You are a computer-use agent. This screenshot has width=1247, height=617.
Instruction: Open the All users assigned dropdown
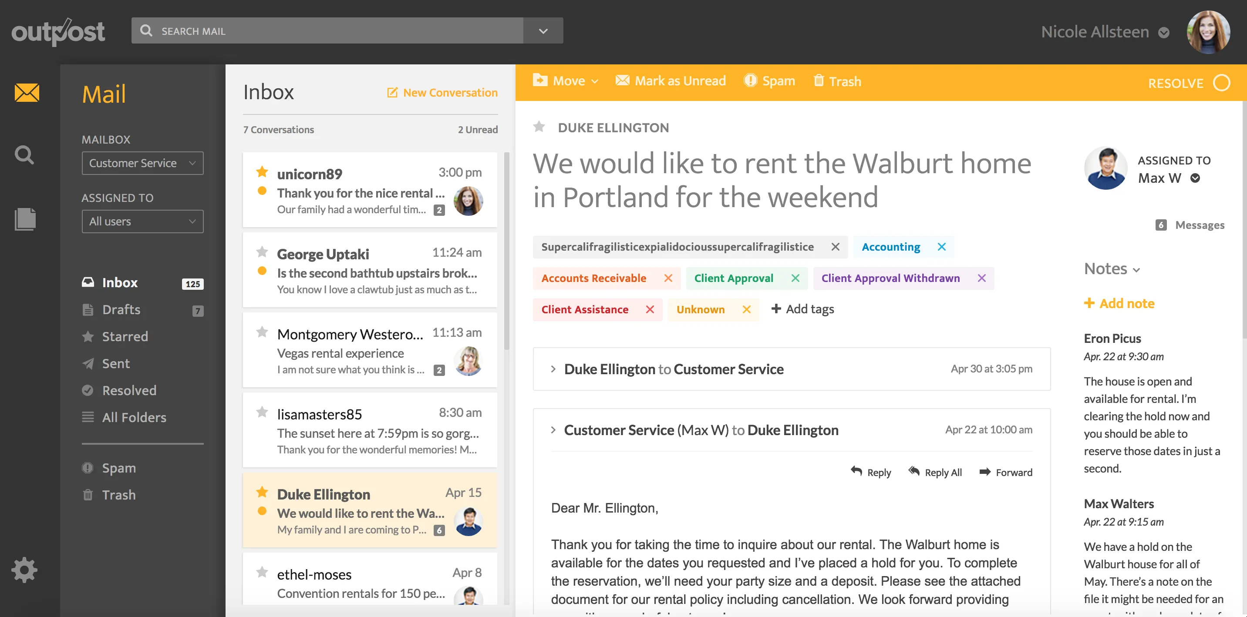pyautogui.click(x=142, y=221)
